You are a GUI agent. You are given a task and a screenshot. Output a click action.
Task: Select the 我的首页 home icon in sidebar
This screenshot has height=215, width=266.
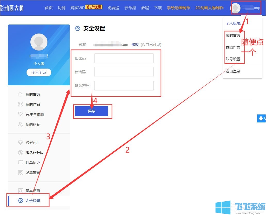(21, 94)
